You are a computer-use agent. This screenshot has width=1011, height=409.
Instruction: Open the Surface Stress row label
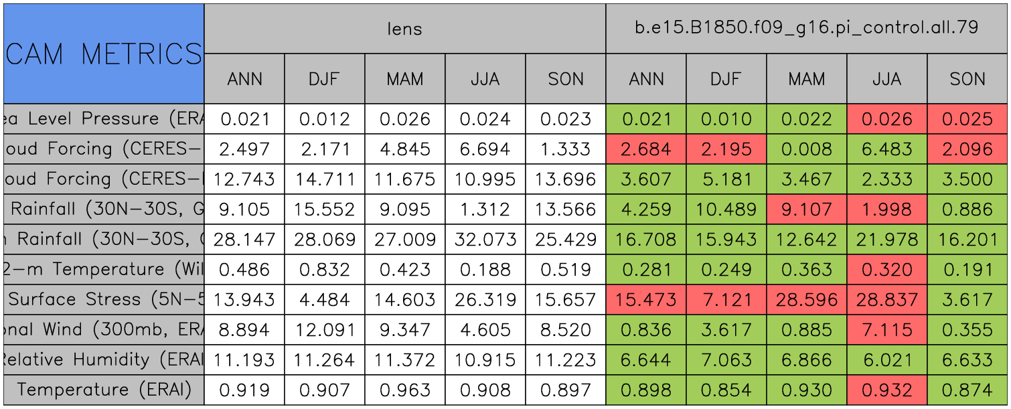tap(104, 300)
